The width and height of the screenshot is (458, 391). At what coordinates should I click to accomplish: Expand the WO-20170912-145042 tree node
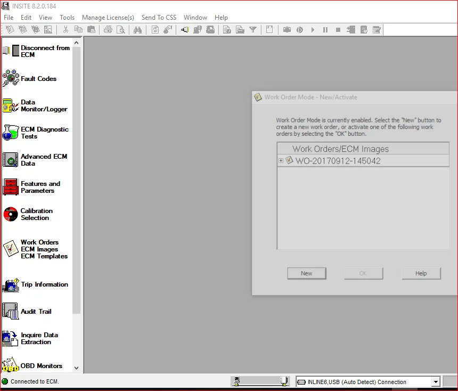pos(281,160)
